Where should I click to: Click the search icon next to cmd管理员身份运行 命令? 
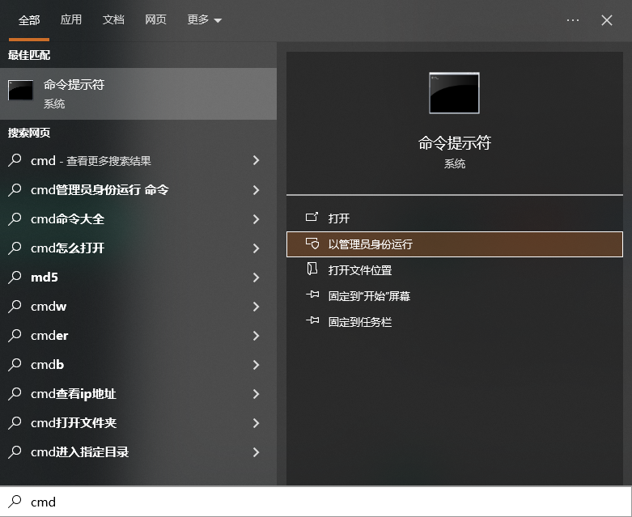coord(15,189)
